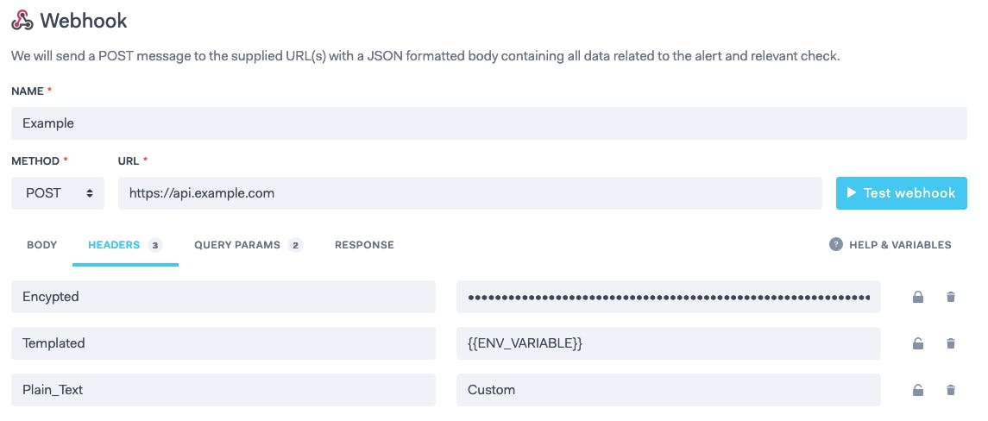Select the Headers tab
Viewport: 988px width, 421px height.
click(125, 245)
